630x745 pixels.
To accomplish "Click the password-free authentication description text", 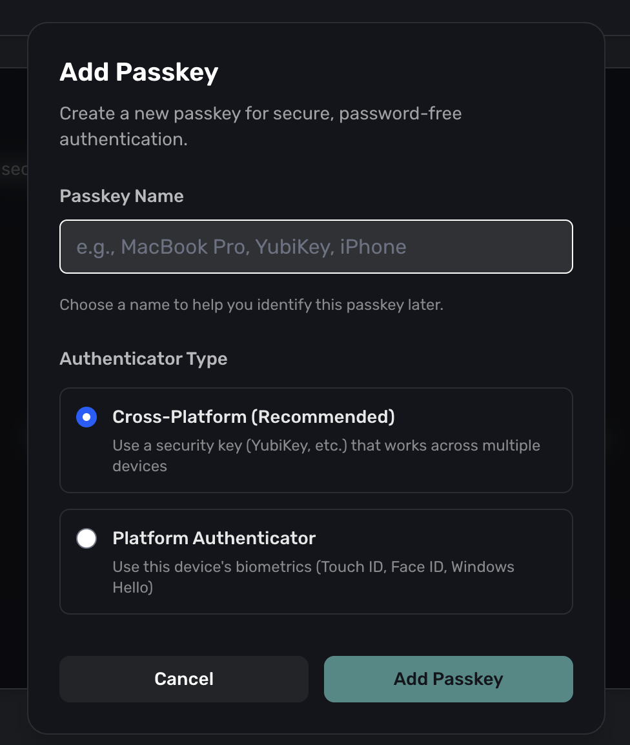I will point(261,125).
